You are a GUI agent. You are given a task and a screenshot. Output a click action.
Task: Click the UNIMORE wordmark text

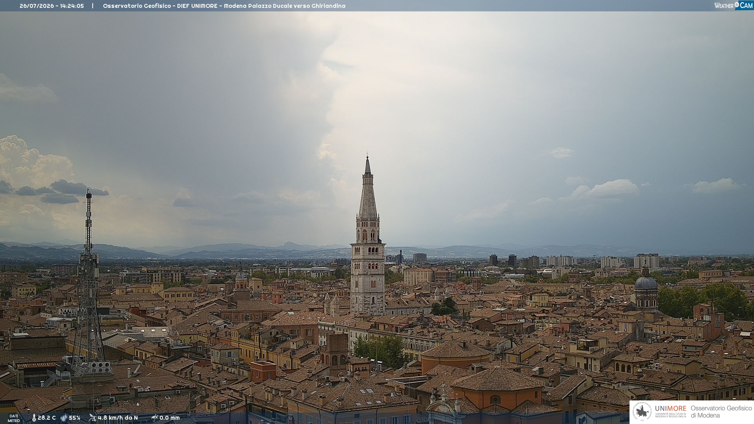671,409
